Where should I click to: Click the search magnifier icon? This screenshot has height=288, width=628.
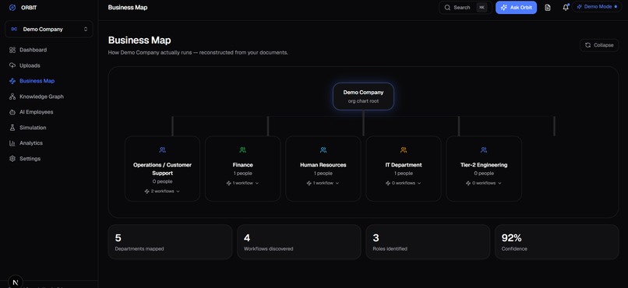pos(447,8)
